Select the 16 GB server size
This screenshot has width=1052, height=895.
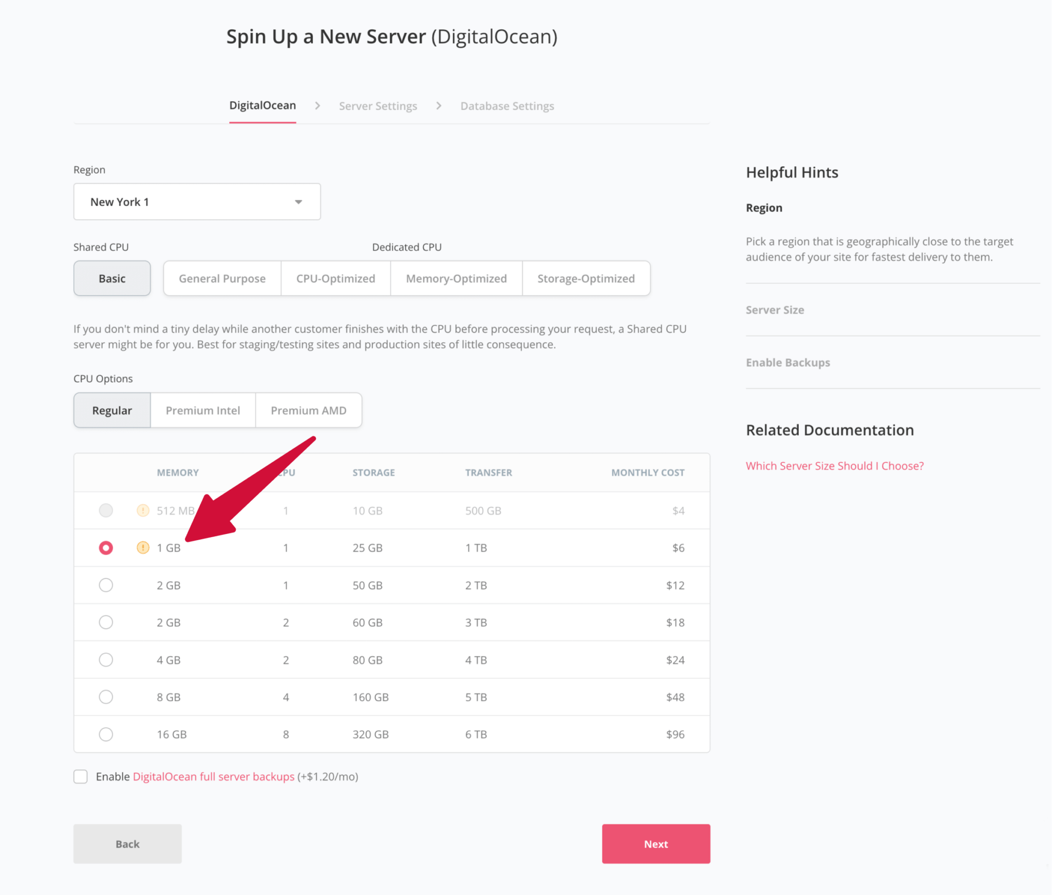[106, 734]
